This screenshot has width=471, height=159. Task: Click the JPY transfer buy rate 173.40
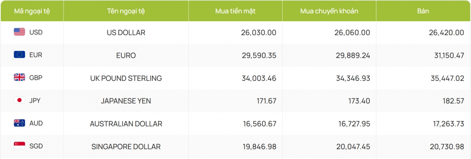[x=358, y=101]
